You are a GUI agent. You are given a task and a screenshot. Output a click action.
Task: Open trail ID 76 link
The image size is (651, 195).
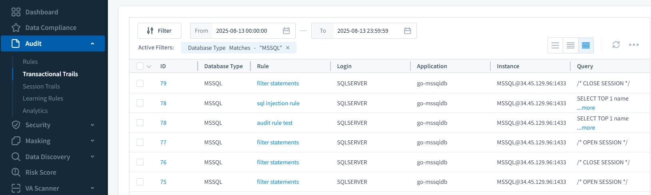pyautogui.click(x=163, y=162)
